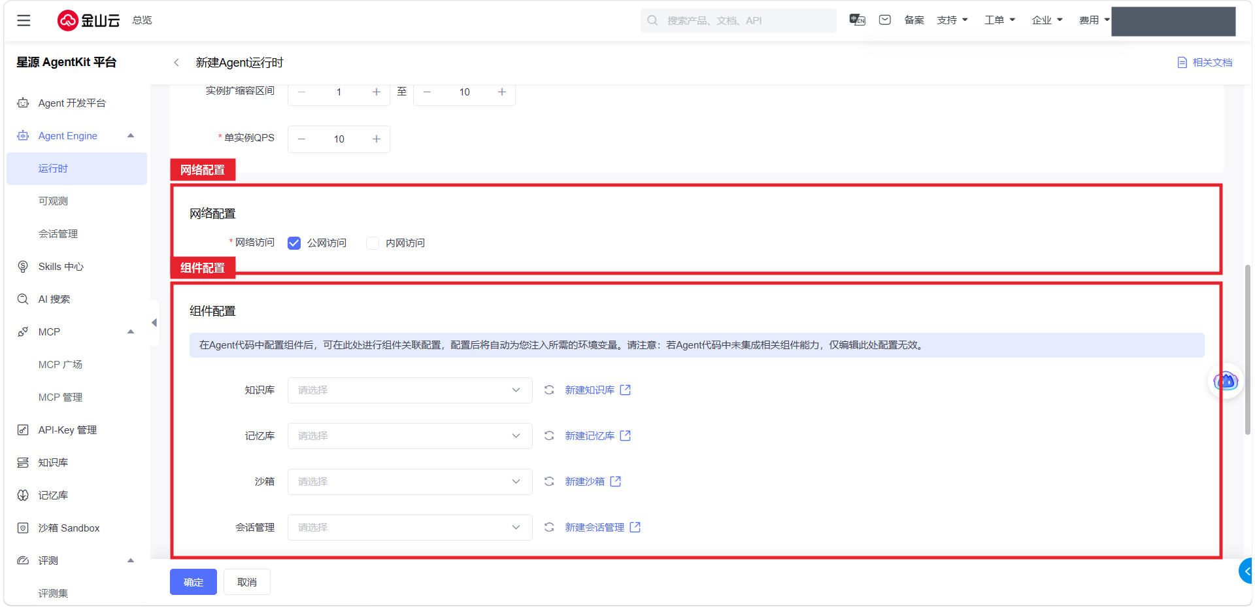Click the 知识库 sidebar icon
Viewport: 1255px width, 608px height.
[23, 462]
